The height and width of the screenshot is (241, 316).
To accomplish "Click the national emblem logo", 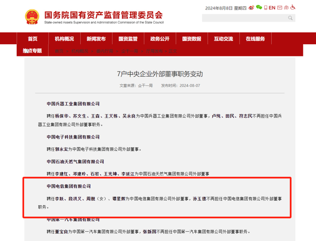I will (32, 17).
